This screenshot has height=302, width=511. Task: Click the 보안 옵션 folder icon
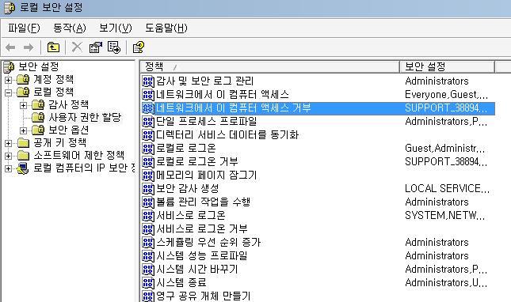tap(38, 130)
